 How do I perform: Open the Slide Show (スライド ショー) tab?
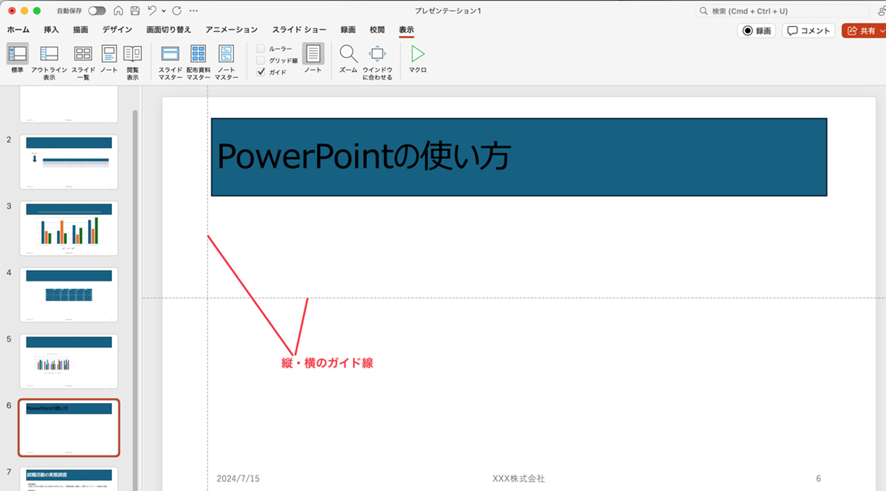click(300, 30)
